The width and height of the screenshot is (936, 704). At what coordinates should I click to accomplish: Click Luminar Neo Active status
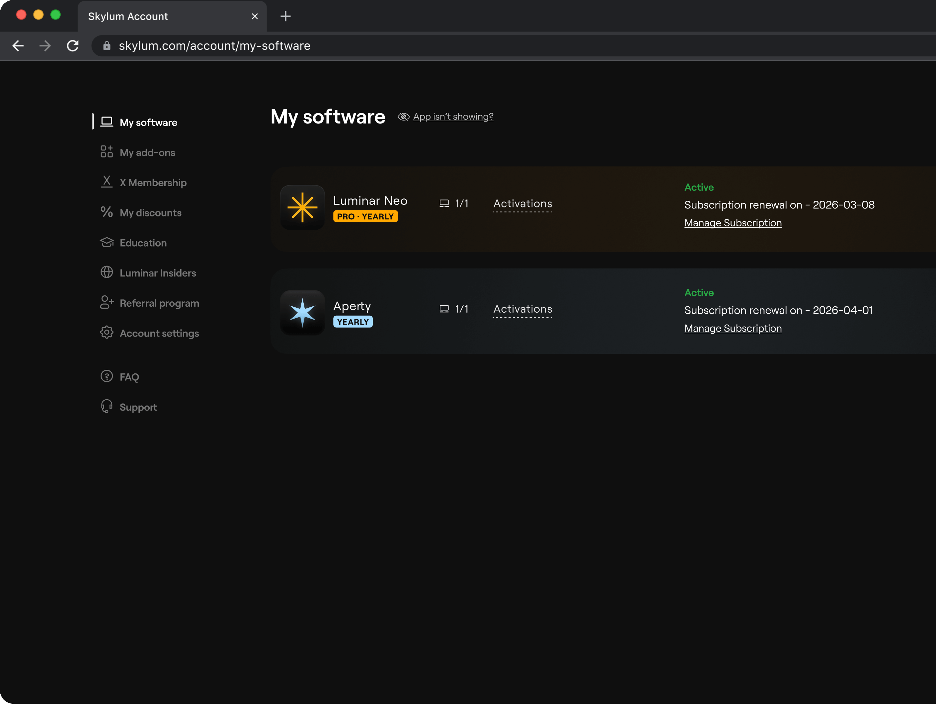click(x=699, y=187)
